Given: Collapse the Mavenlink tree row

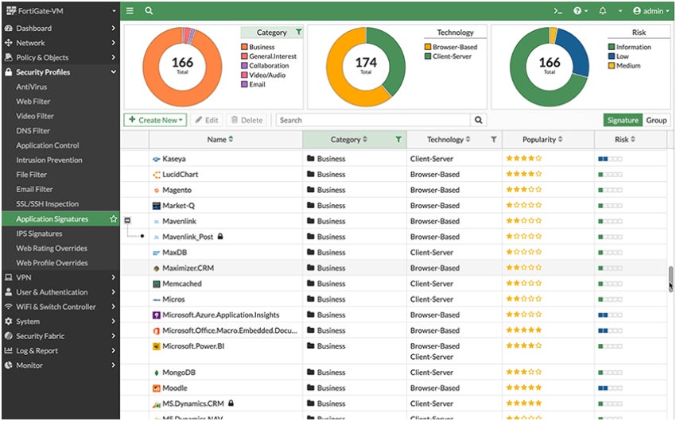Looking at the screenshot, I should click(x=127, y=221).
